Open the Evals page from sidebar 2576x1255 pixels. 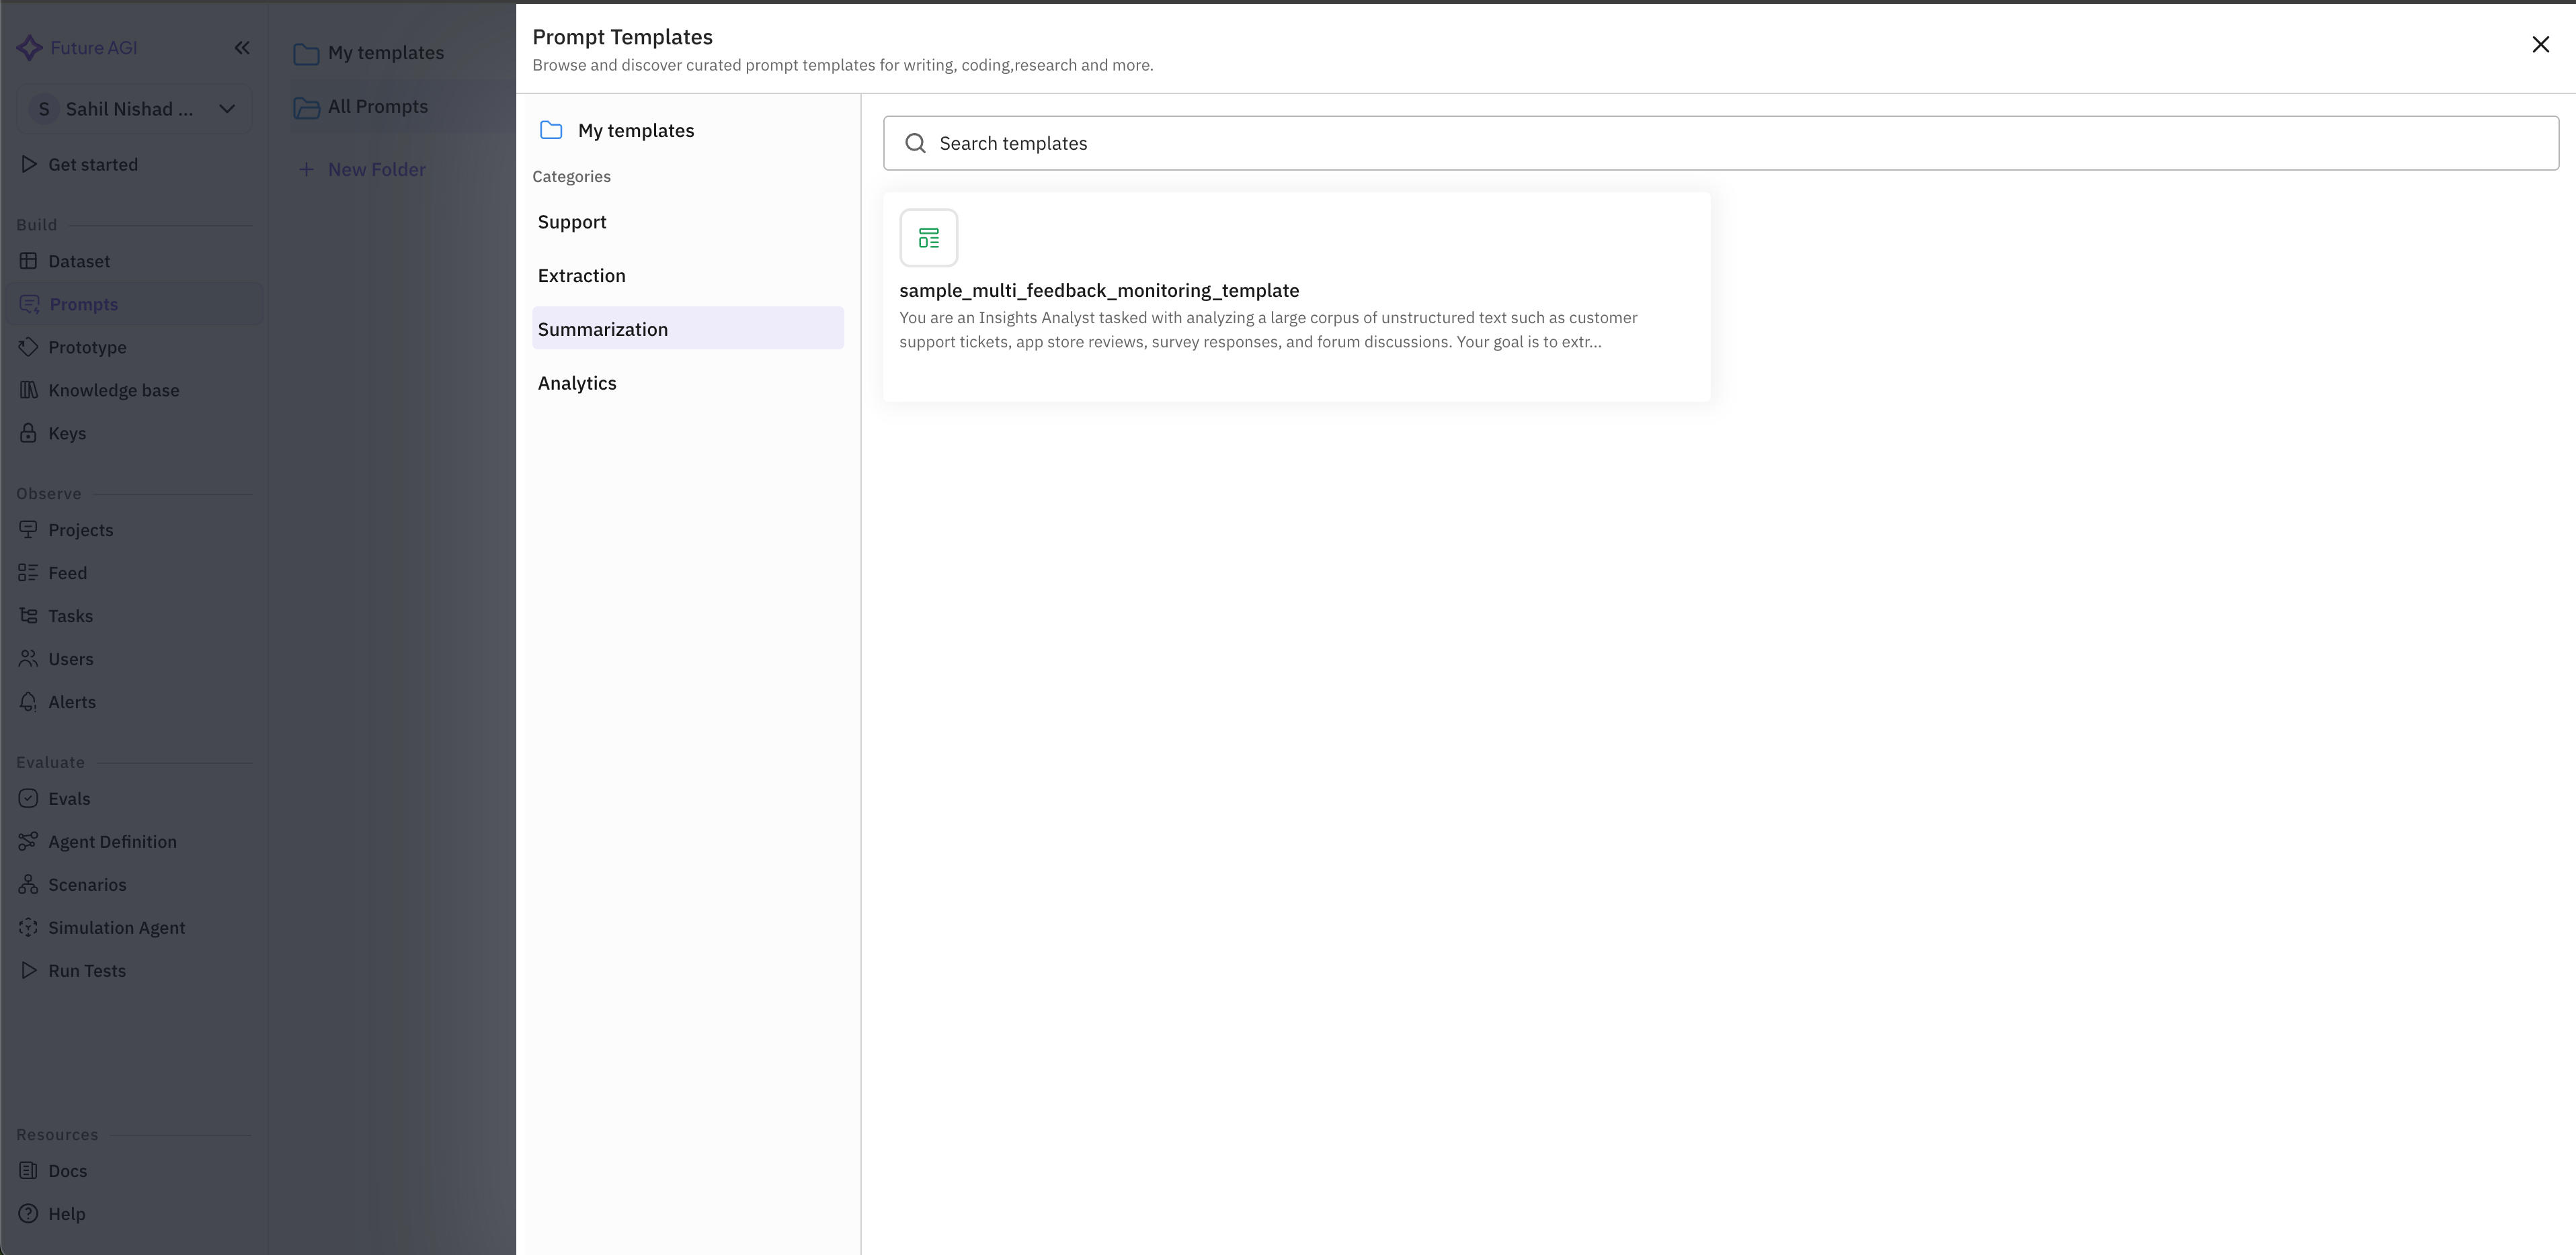click(69, 799)
